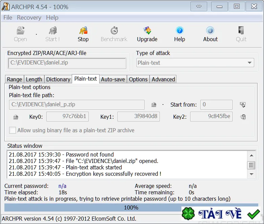Toggle Allow using binary file checkbox
The width and height of the screenshot is (264, 224).
(13, 130)
